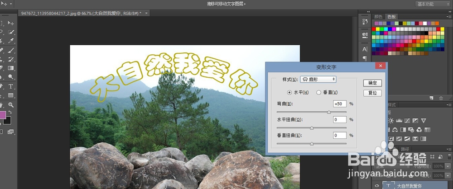Add a Channel Mixer adjustment
Viewport: 453px width, 189px height.
pyautogui.click(x=419, y=130)
